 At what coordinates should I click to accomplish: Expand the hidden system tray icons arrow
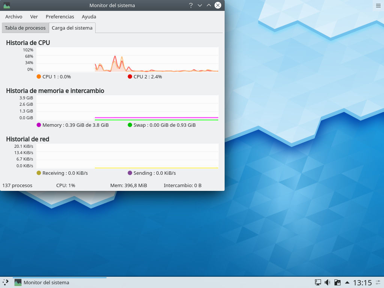(x=347, y=282)
